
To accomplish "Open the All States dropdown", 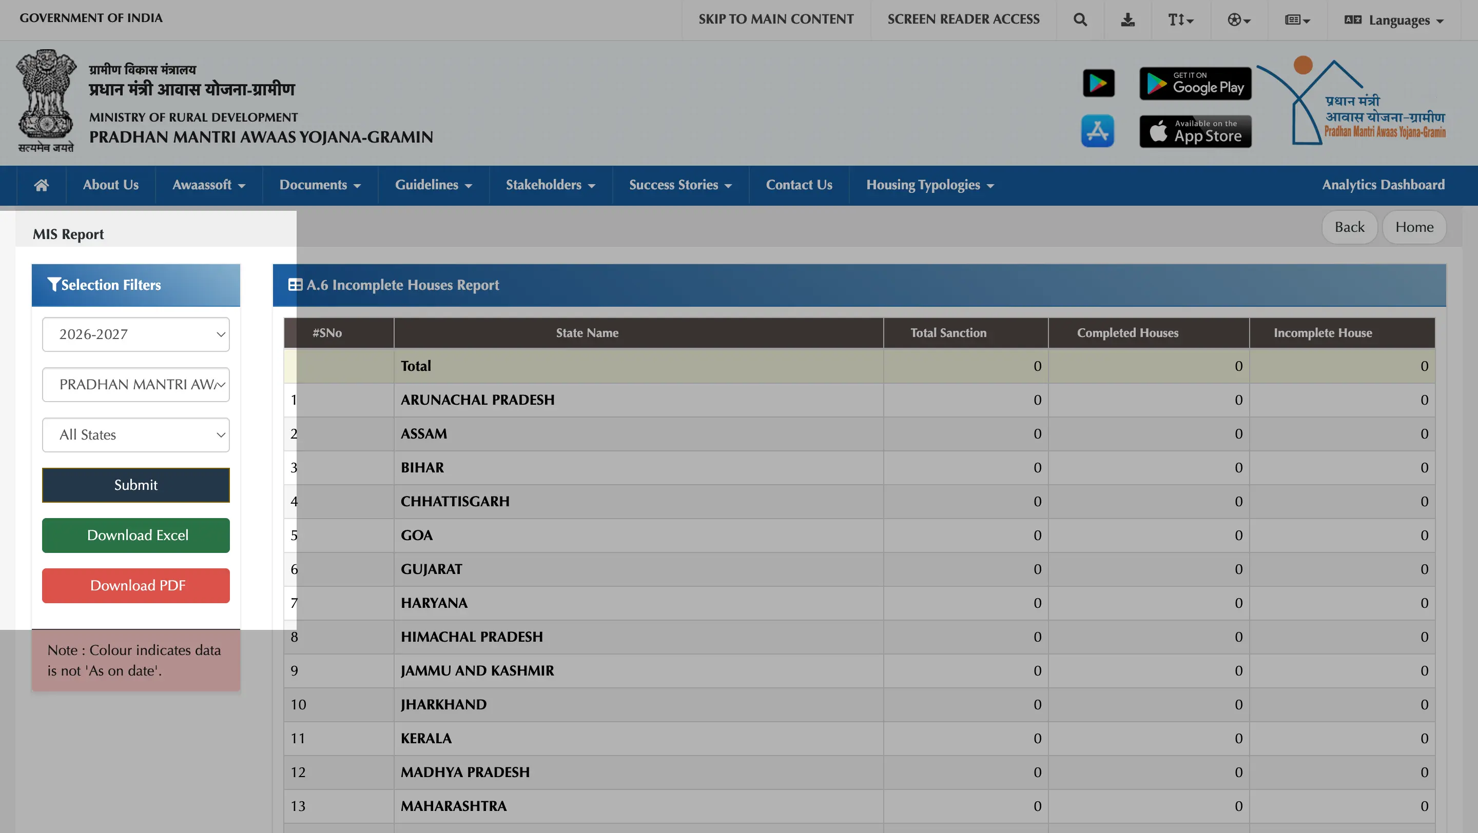I will (x=135, y=435).
